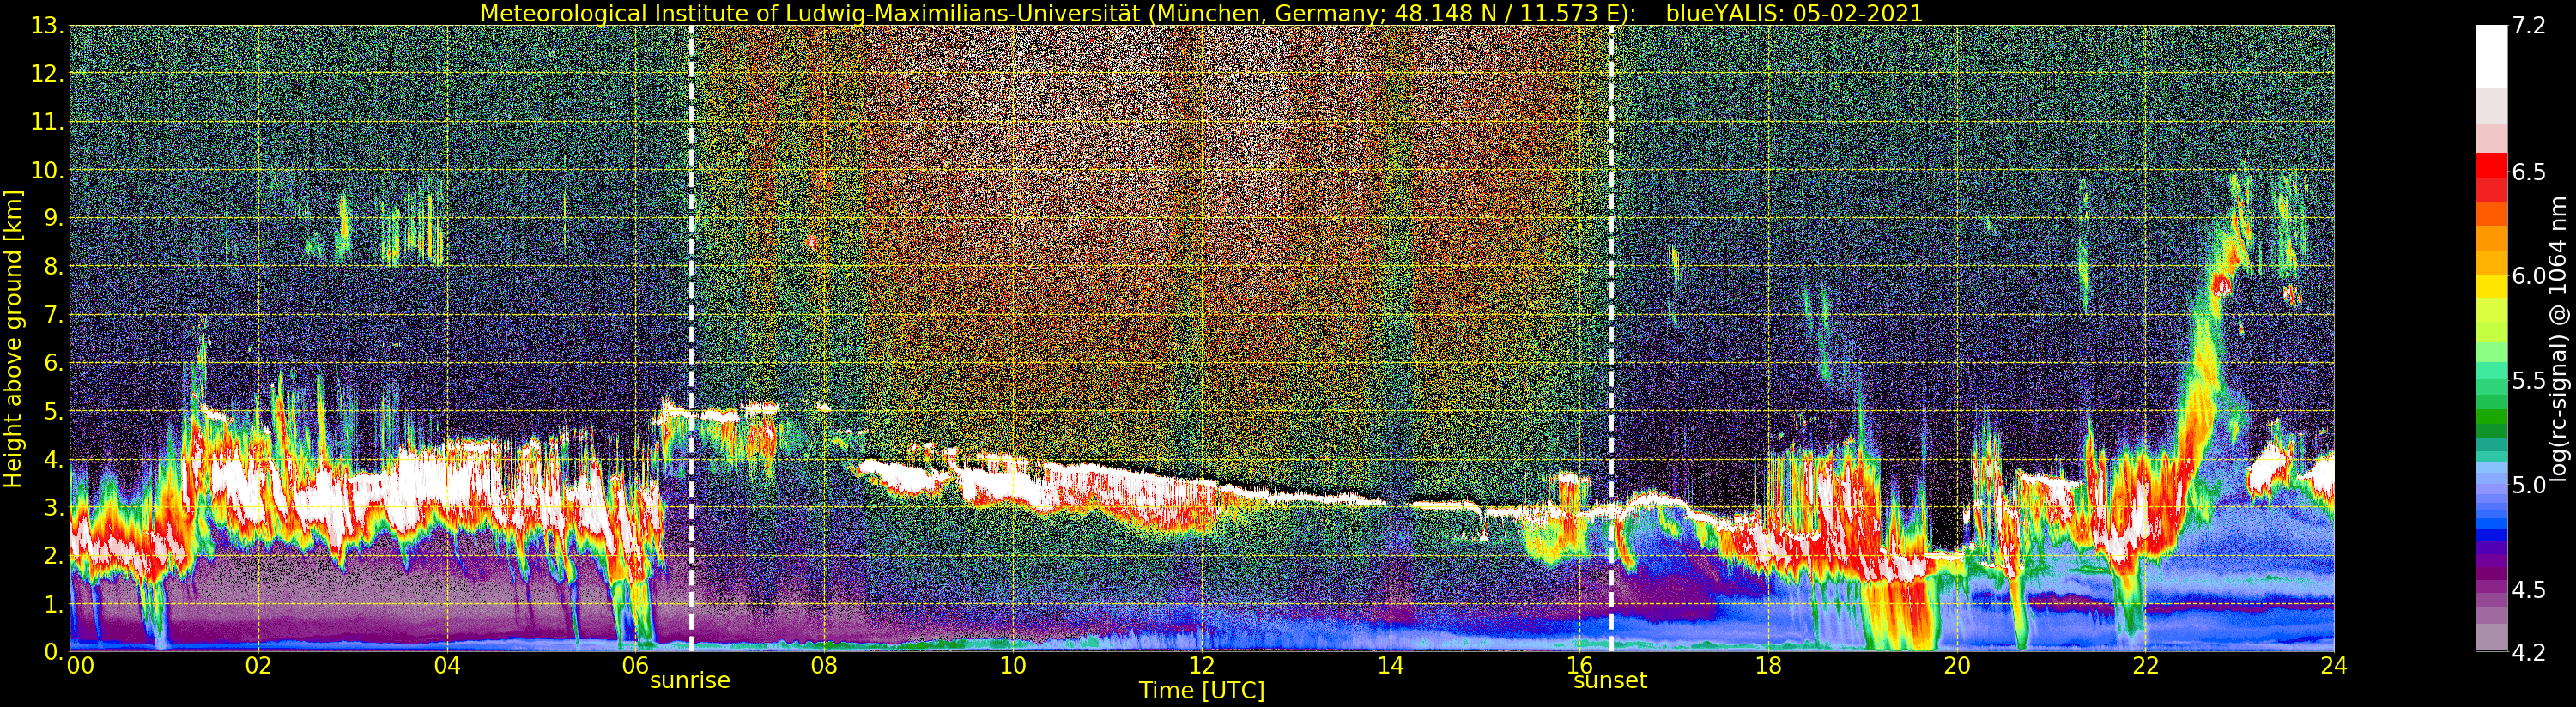Click the time axis tick label 14
This screenshot has width=2576, height=707.
(x=1390, y=667)
